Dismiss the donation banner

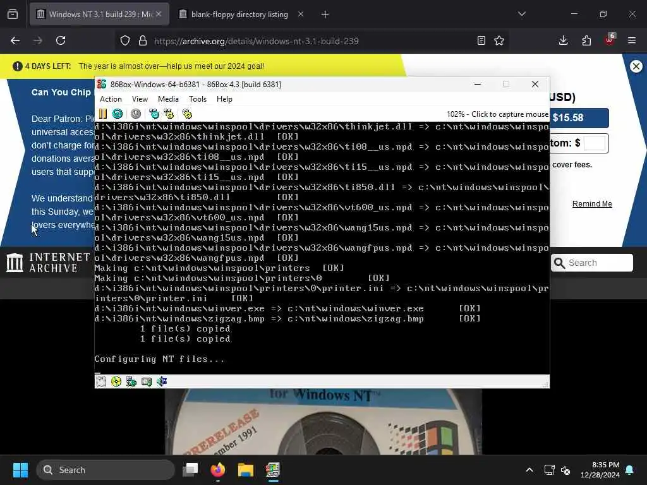(x=636, y=66)
